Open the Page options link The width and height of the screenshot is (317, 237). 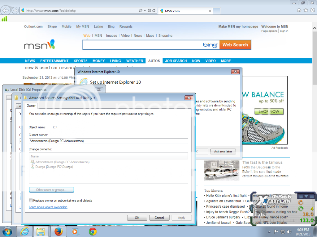point(269,31)
